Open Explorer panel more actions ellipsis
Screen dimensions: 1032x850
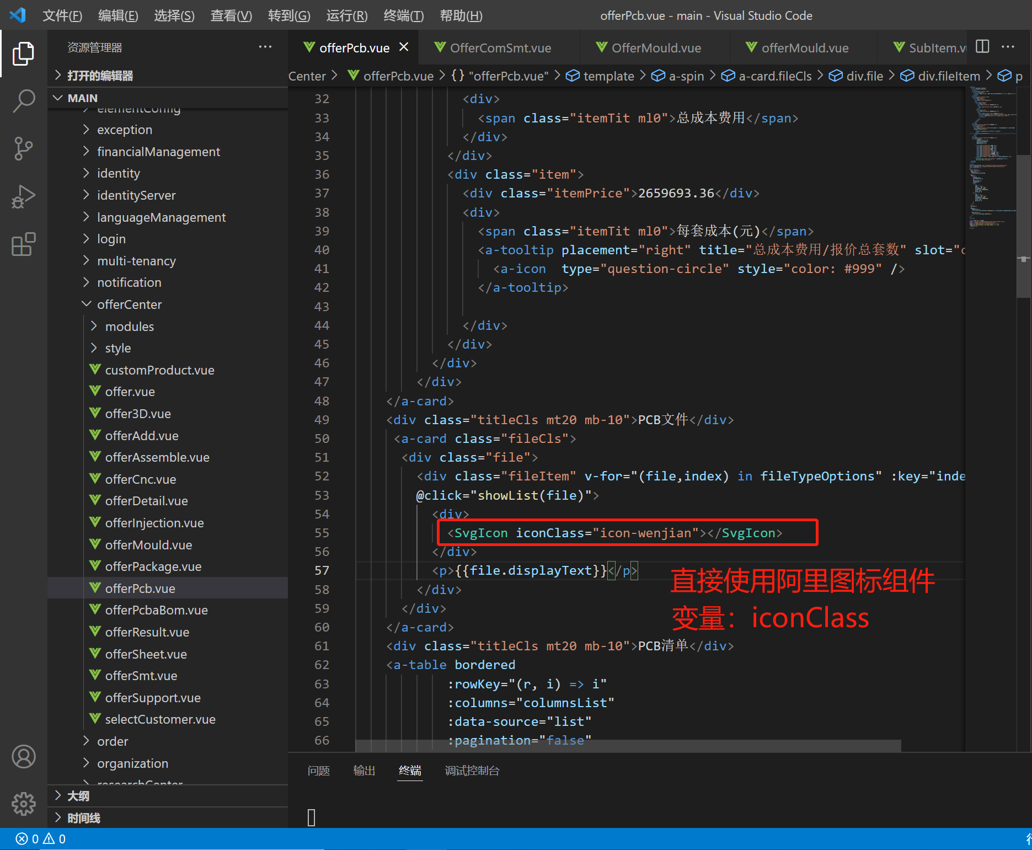(265, 47)
